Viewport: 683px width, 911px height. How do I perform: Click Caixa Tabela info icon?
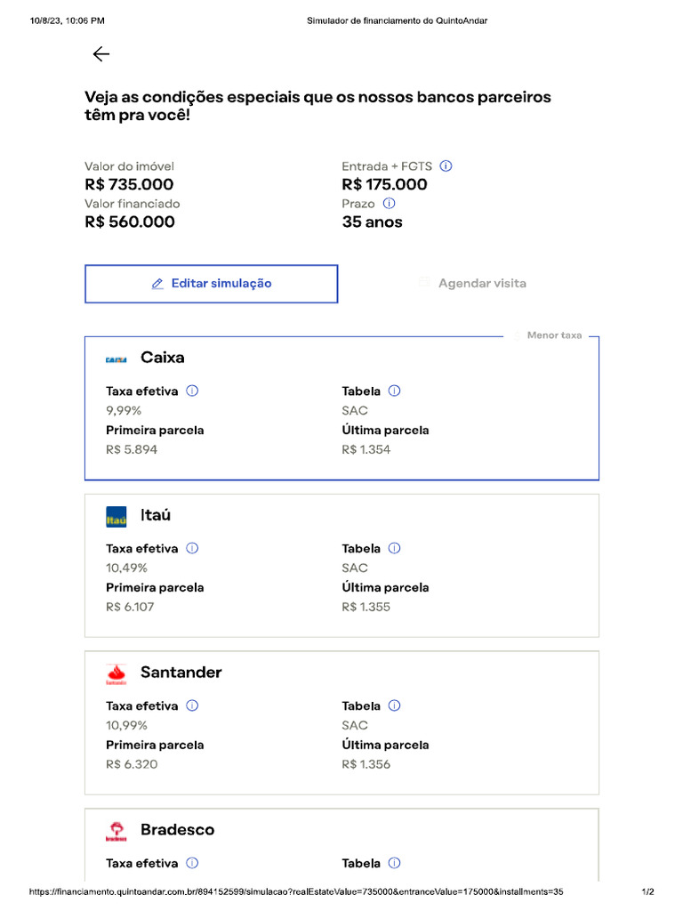(395, 391)
